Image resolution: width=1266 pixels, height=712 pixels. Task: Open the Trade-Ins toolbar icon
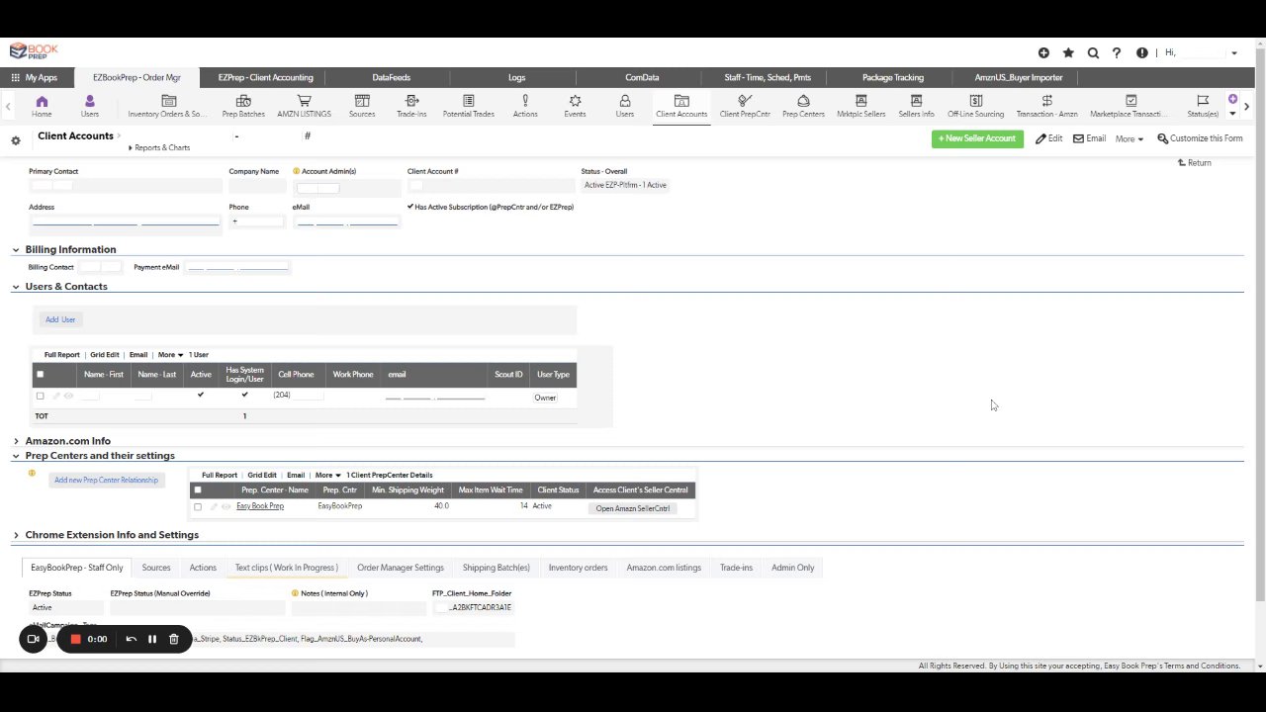411,106
